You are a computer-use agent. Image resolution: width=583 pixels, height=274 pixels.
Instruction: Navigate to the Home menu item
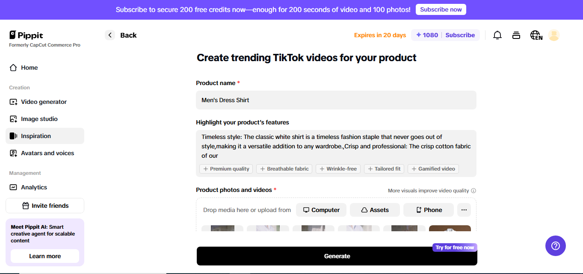point(29,68)
